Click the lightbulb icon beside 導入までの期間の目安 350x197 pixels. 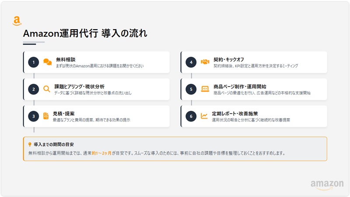coord(30,145)
